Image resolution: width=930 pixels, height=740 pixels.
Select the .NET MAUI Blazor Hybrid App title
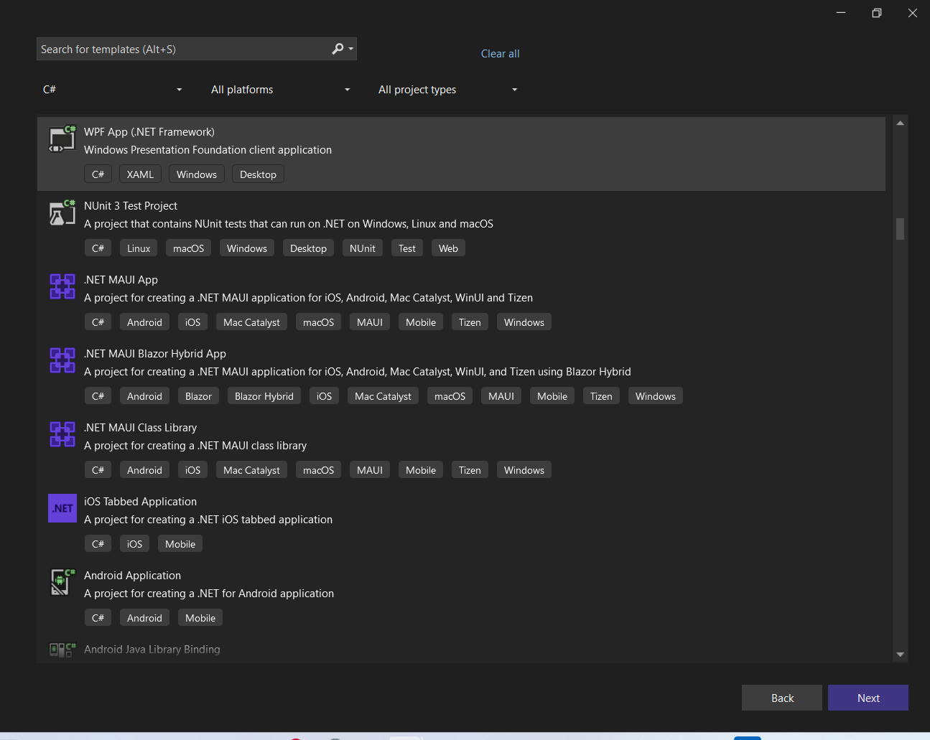[155, 354]
